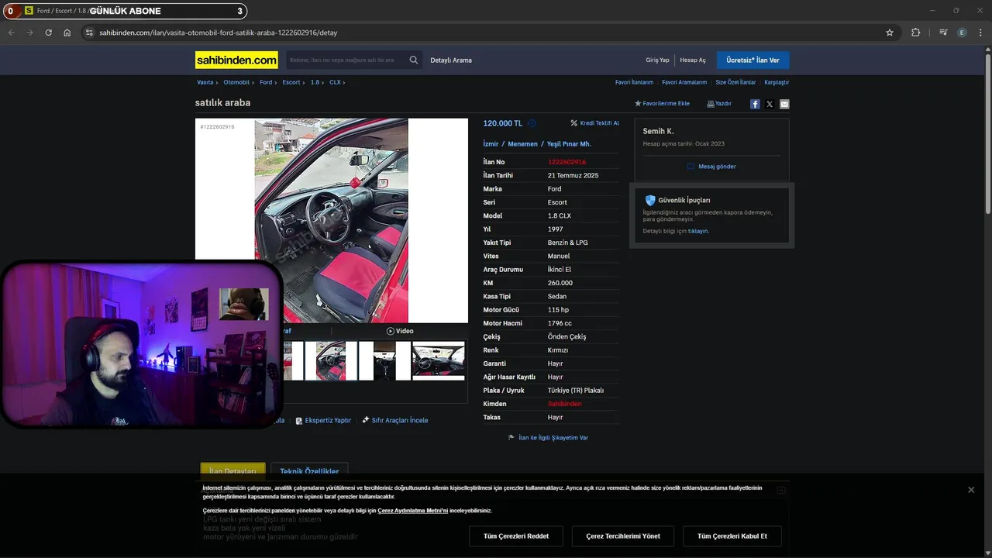The width and height of the screenshot is (992, 558).
Task: Click Mesaj gönder to seller
Action: (711, 167)
